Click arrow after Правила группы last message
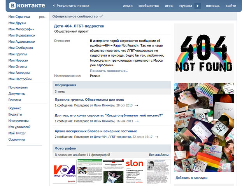Screen dimensions: 249x186 [136, 105]
